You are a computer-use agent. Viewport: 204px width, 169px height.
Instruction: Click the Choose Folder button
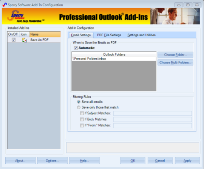point(175,55)
